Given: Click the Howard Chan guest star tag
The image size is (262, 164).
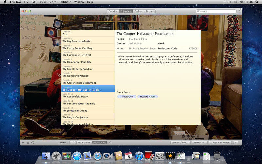Looking at the screenshot, I should pos(147,96).
